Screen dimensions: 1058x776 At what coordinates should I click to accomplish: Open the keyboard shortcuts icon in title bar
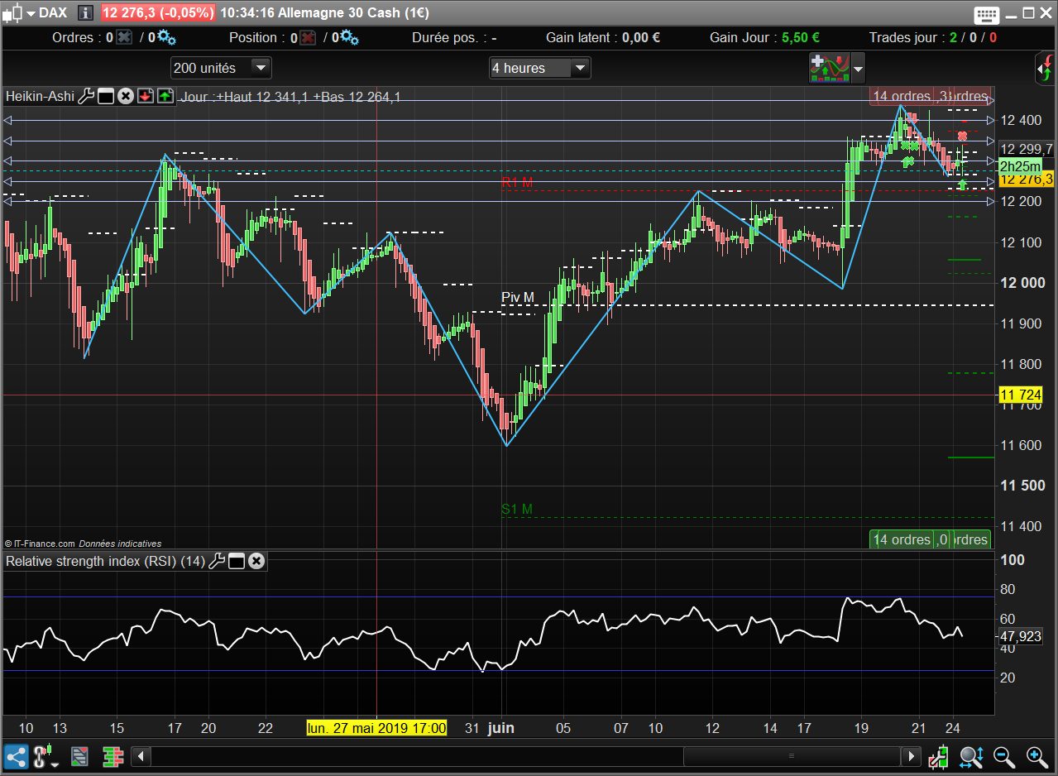[987, 13]
